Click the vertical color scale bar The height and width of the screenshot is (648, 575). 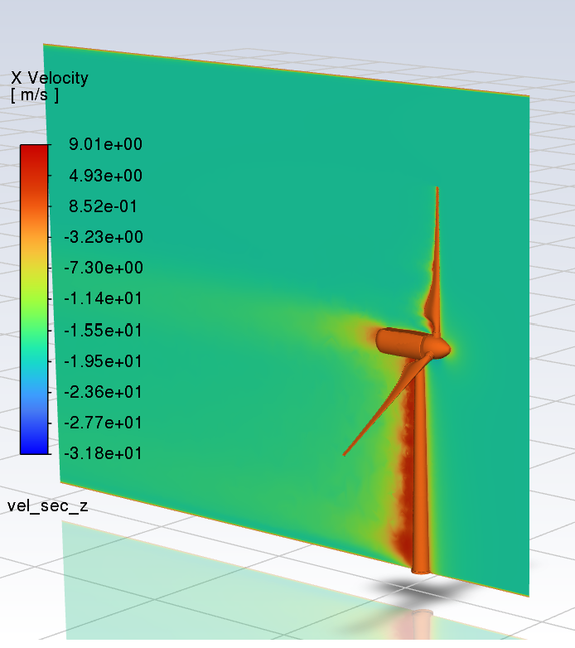[34, 300]
